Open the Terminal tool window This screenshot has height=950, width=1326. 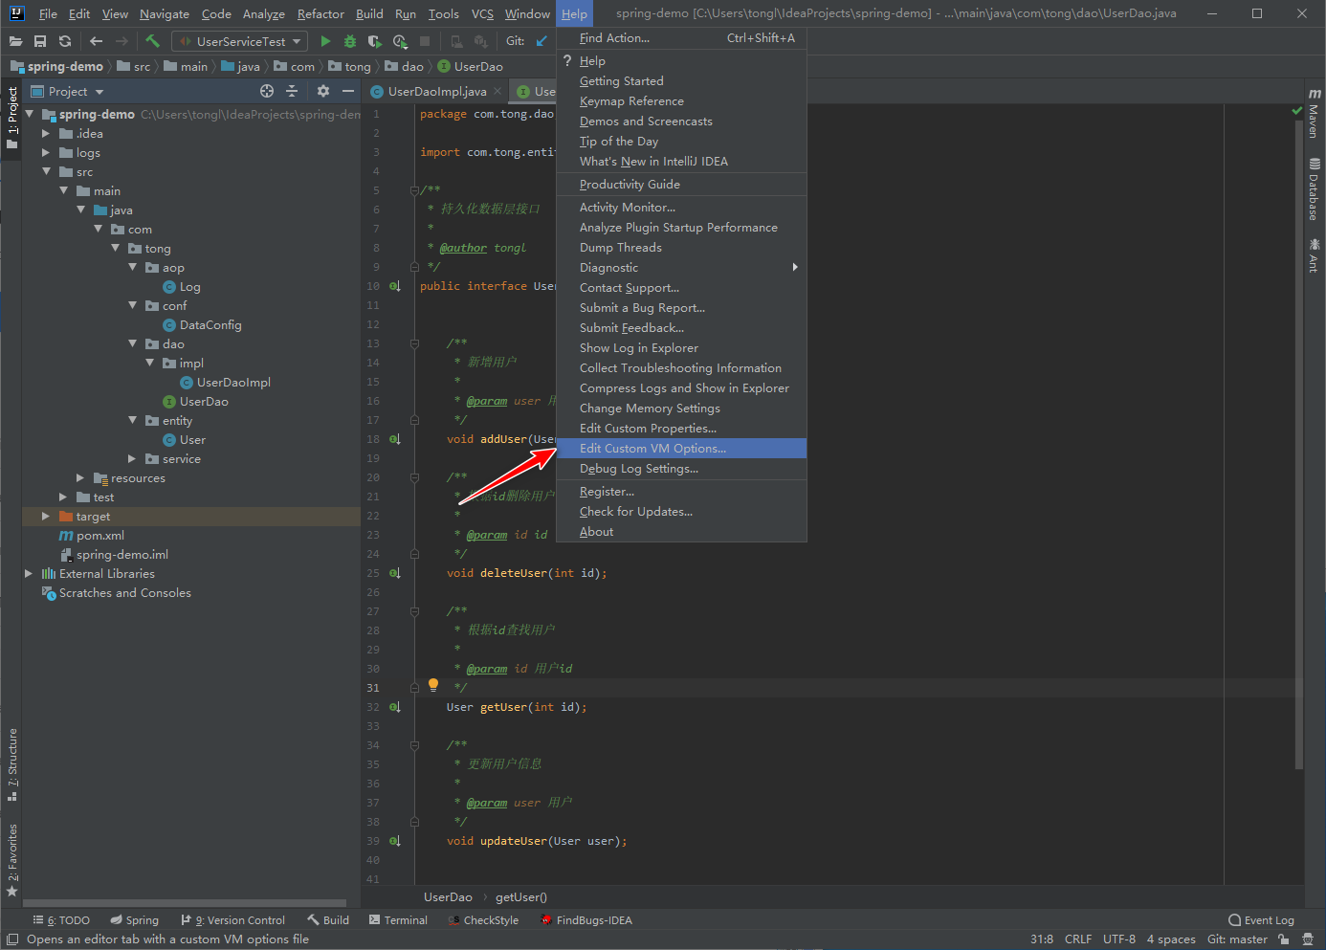click(398, 920)
